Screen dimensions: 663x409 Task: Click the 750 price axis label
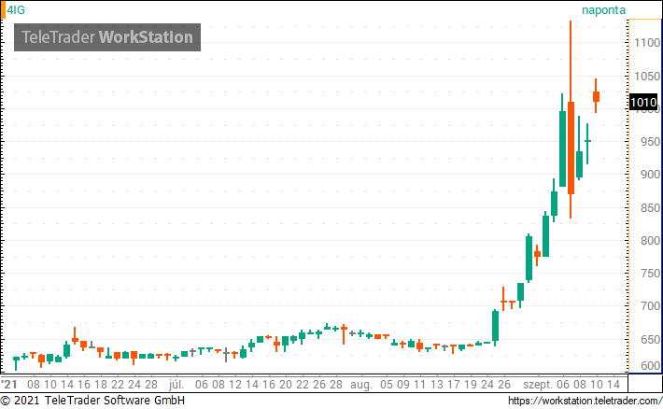pos(650,274)
